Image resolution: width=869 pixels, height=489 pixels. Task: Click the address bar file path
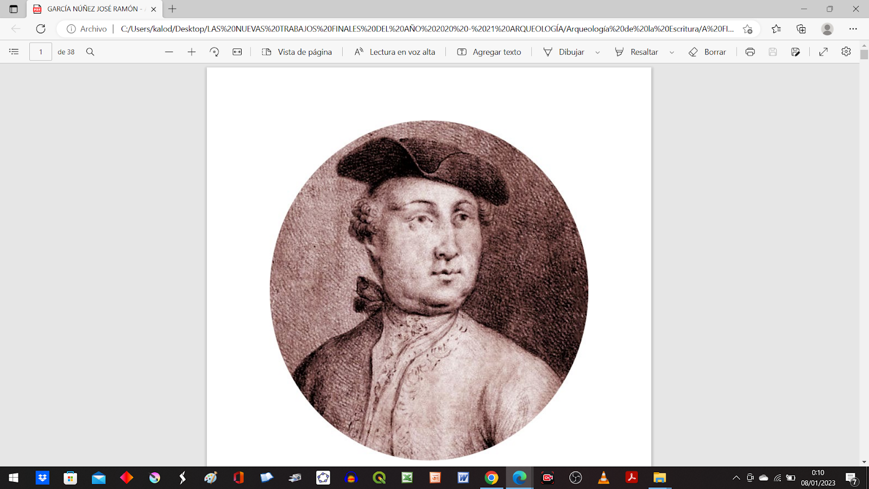(x=427, y=29)
